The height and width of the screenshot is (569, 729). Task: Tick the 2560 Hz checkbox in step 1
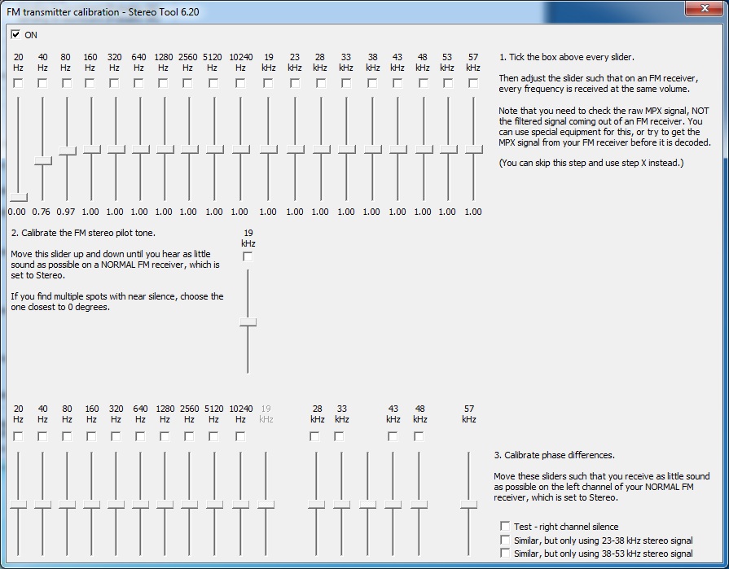coord(188,83)
